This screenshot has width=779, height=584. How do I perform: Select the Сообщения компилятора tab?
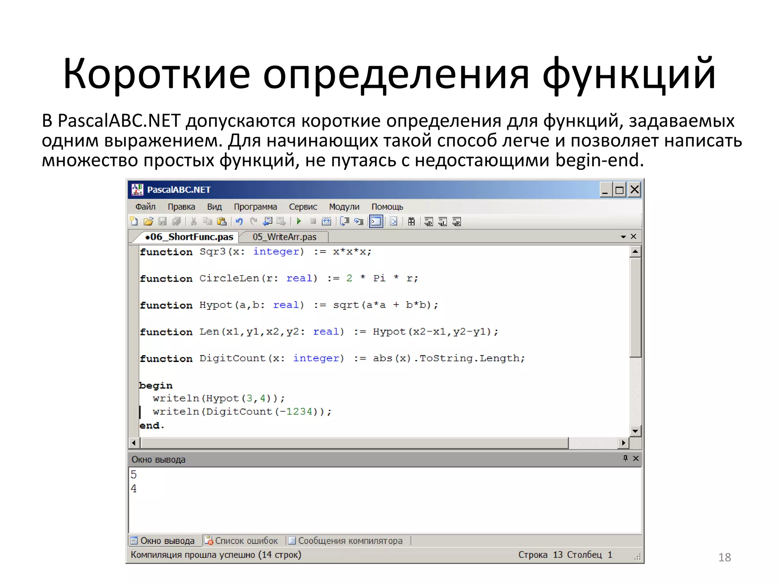click(x=345, y=541)
